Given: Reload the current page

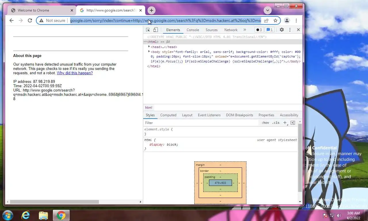Looking at the screenshot, I should tap(30, 20).
